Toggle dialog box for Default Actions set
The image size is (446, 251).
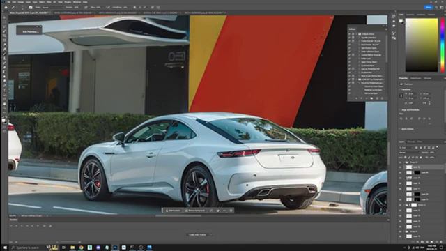click(x=353, y=34)
